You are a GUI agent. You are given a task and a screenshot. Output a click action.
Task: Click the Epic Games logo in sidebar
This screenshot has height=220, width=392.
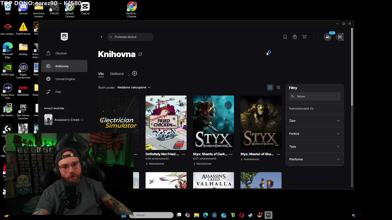click(64, 37)
